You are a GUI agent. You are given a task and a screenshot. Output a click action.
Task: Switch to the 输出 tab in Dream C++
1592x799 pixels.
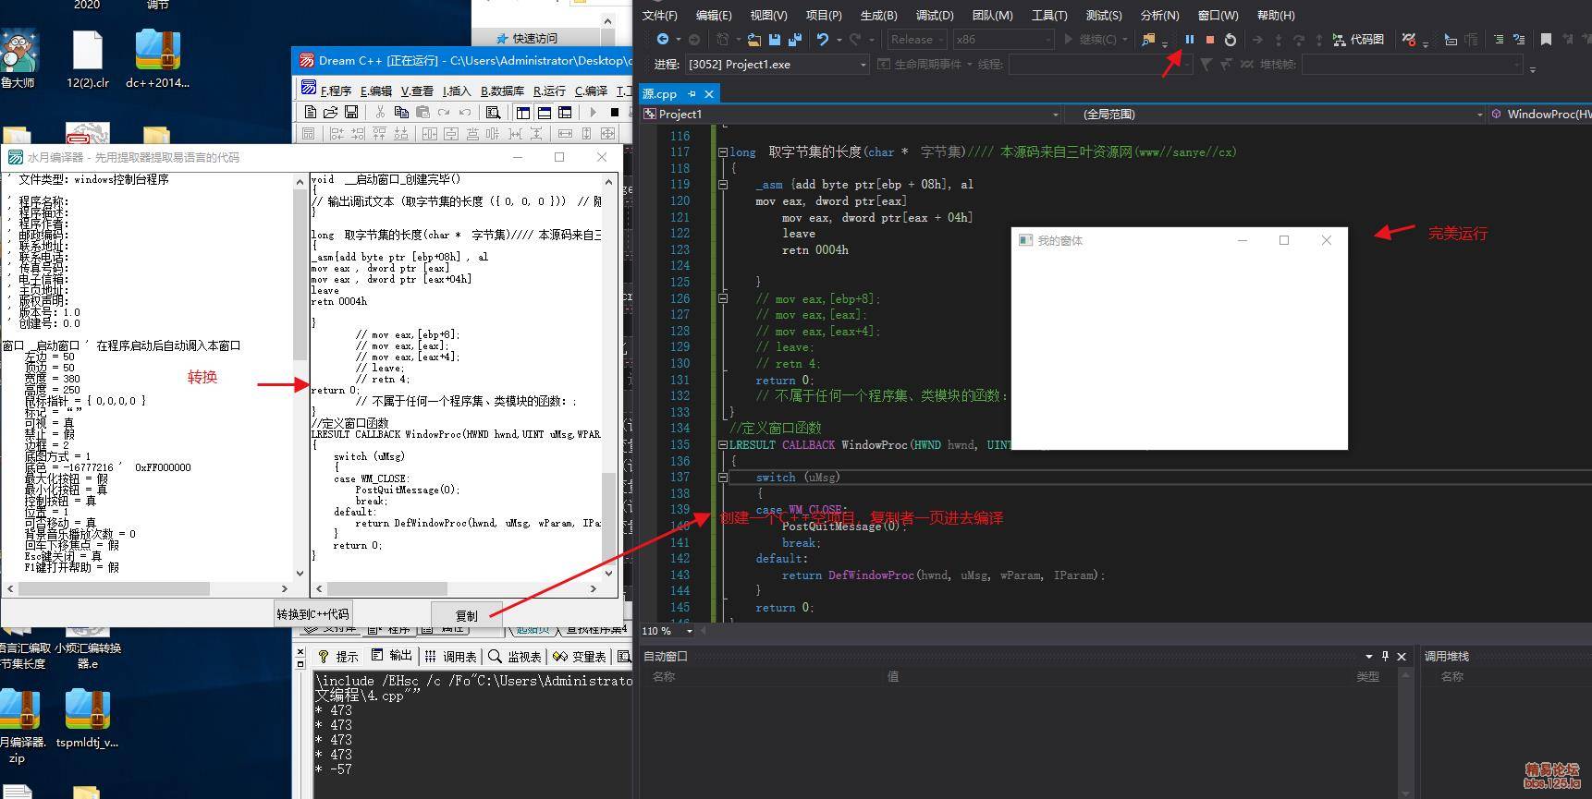coord(392,656)
